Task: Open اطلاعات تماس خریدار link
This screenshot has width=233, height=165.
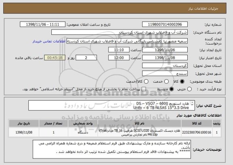Action: tap(49, 41)
